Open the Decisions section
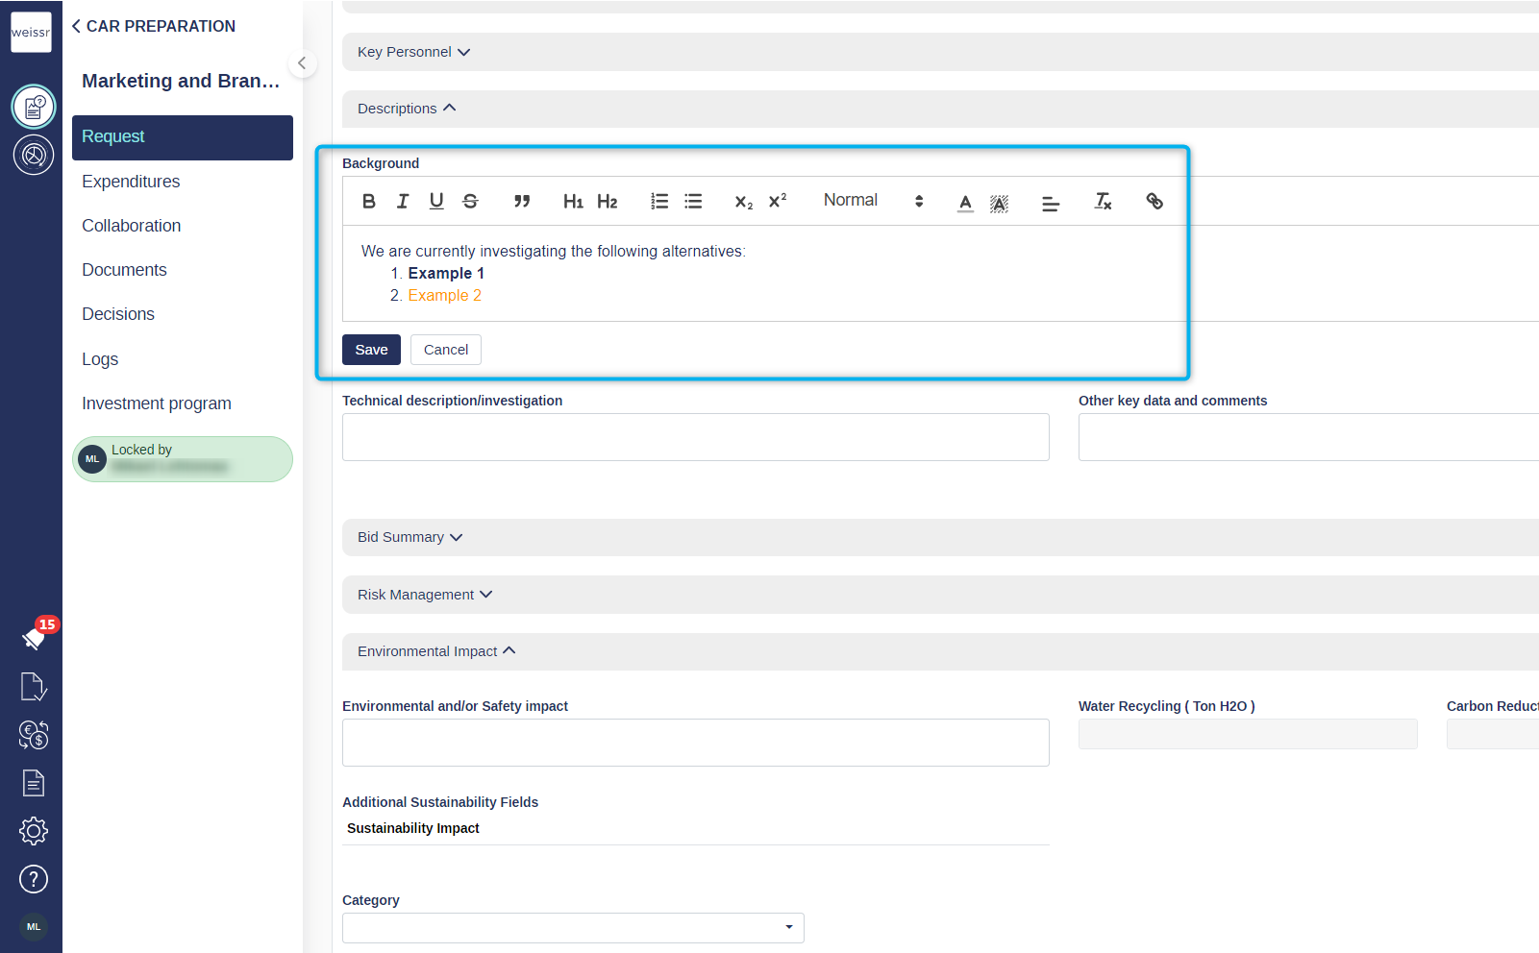 pos(118,314)
